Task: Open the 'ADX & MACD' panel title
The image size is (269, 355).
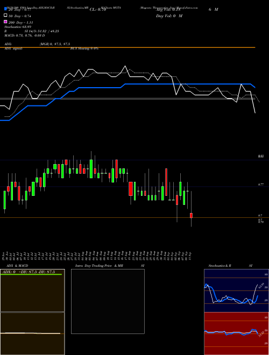Action: tap(17, 266)
